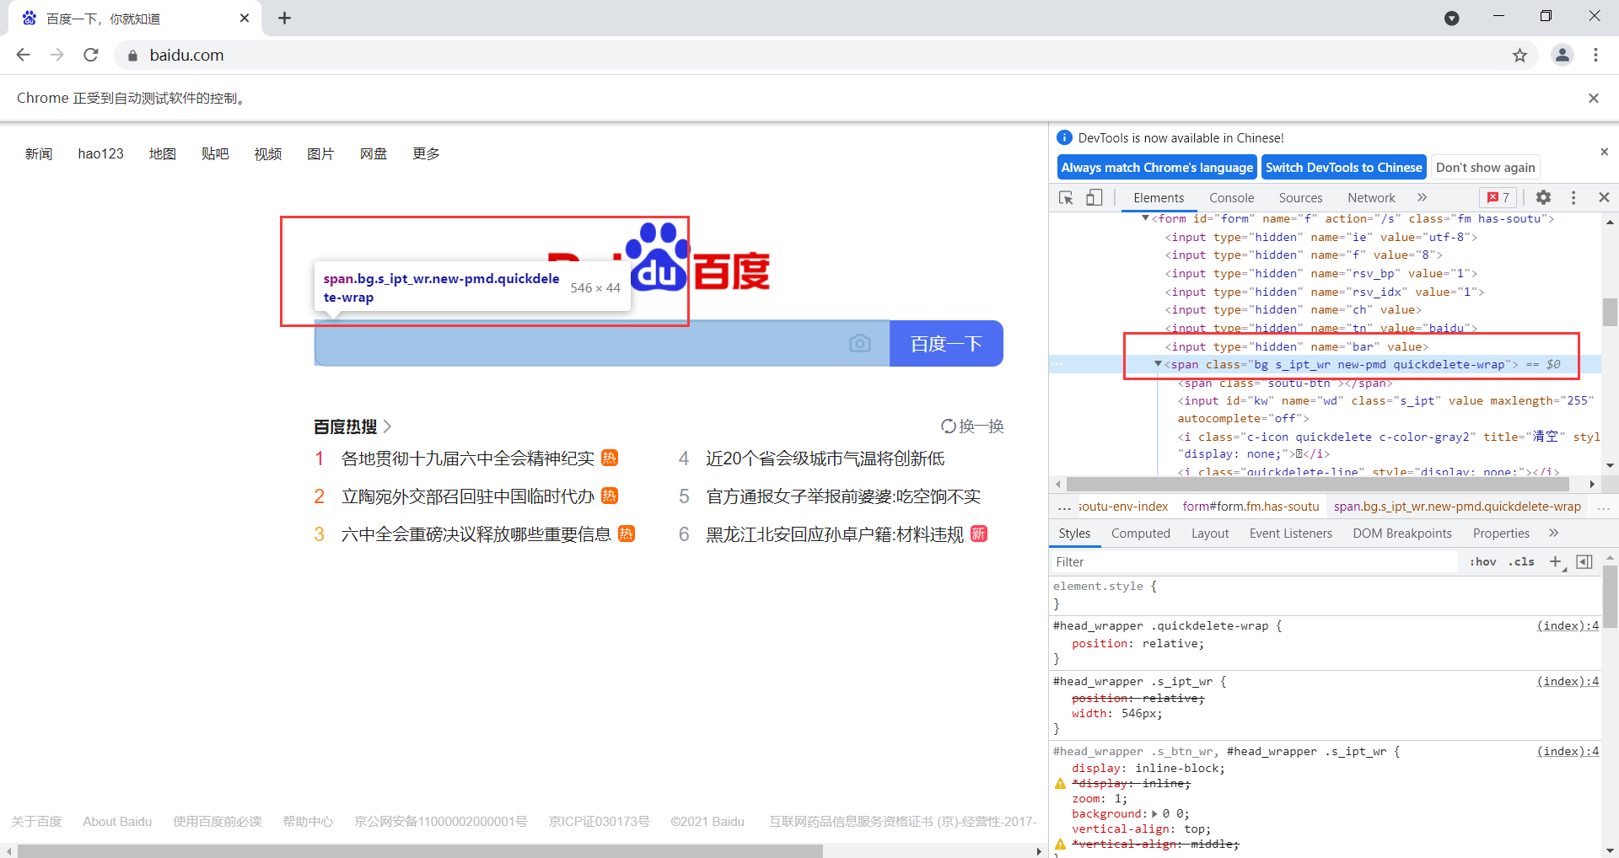The image size is (1619, 858).
Task: Open hot search item 近20个省会级城市气温将创新低
Action: click(x=825, y=458)
